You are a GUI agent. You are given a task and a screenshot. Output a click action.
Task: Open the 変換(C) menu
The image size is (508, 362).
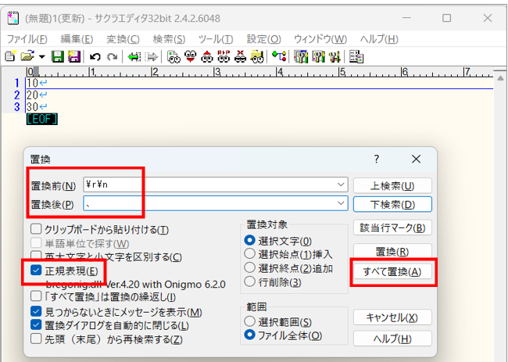click(123, 38)
